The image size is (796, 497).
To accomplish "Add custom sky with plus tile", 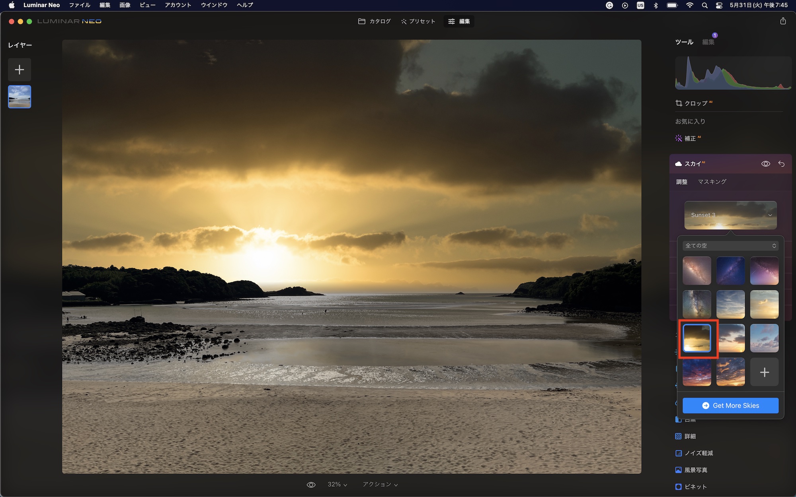I will click(x=764, y=372).
